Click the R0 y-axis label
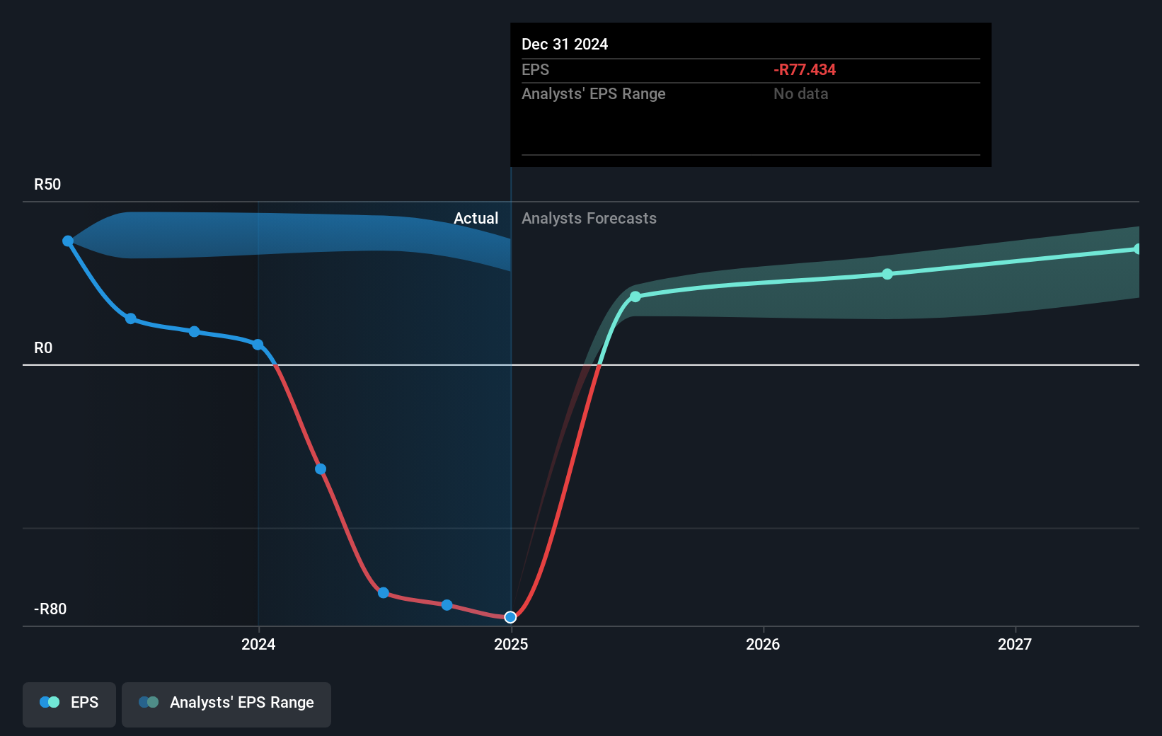Image resolution: width=1162 pixels, height=736 pixels. click(x=43, y=348)
